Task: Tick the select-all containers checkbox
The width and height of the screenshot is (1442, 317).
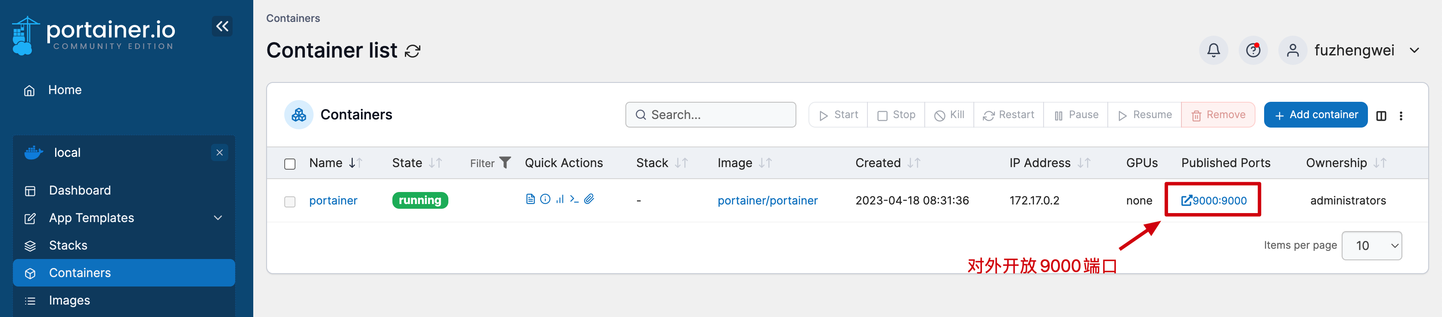Action: pyautogui.click(x=289, y=164)
